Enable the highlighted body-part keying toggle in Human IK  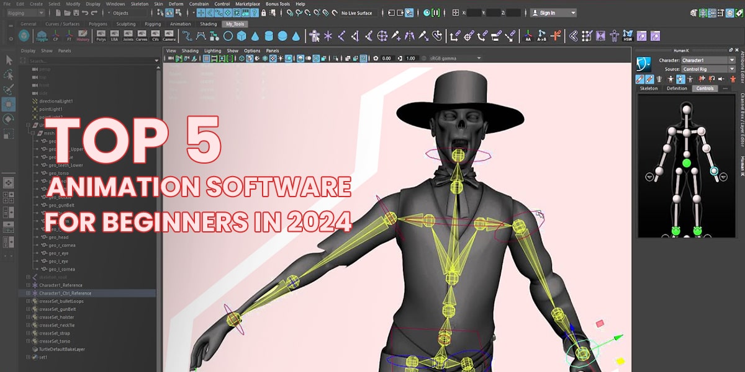pos(681,79)
